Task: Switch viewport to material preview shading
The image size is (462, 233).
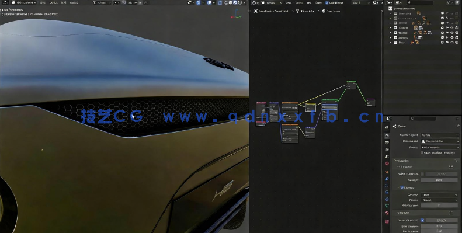Action: [235, 2]
